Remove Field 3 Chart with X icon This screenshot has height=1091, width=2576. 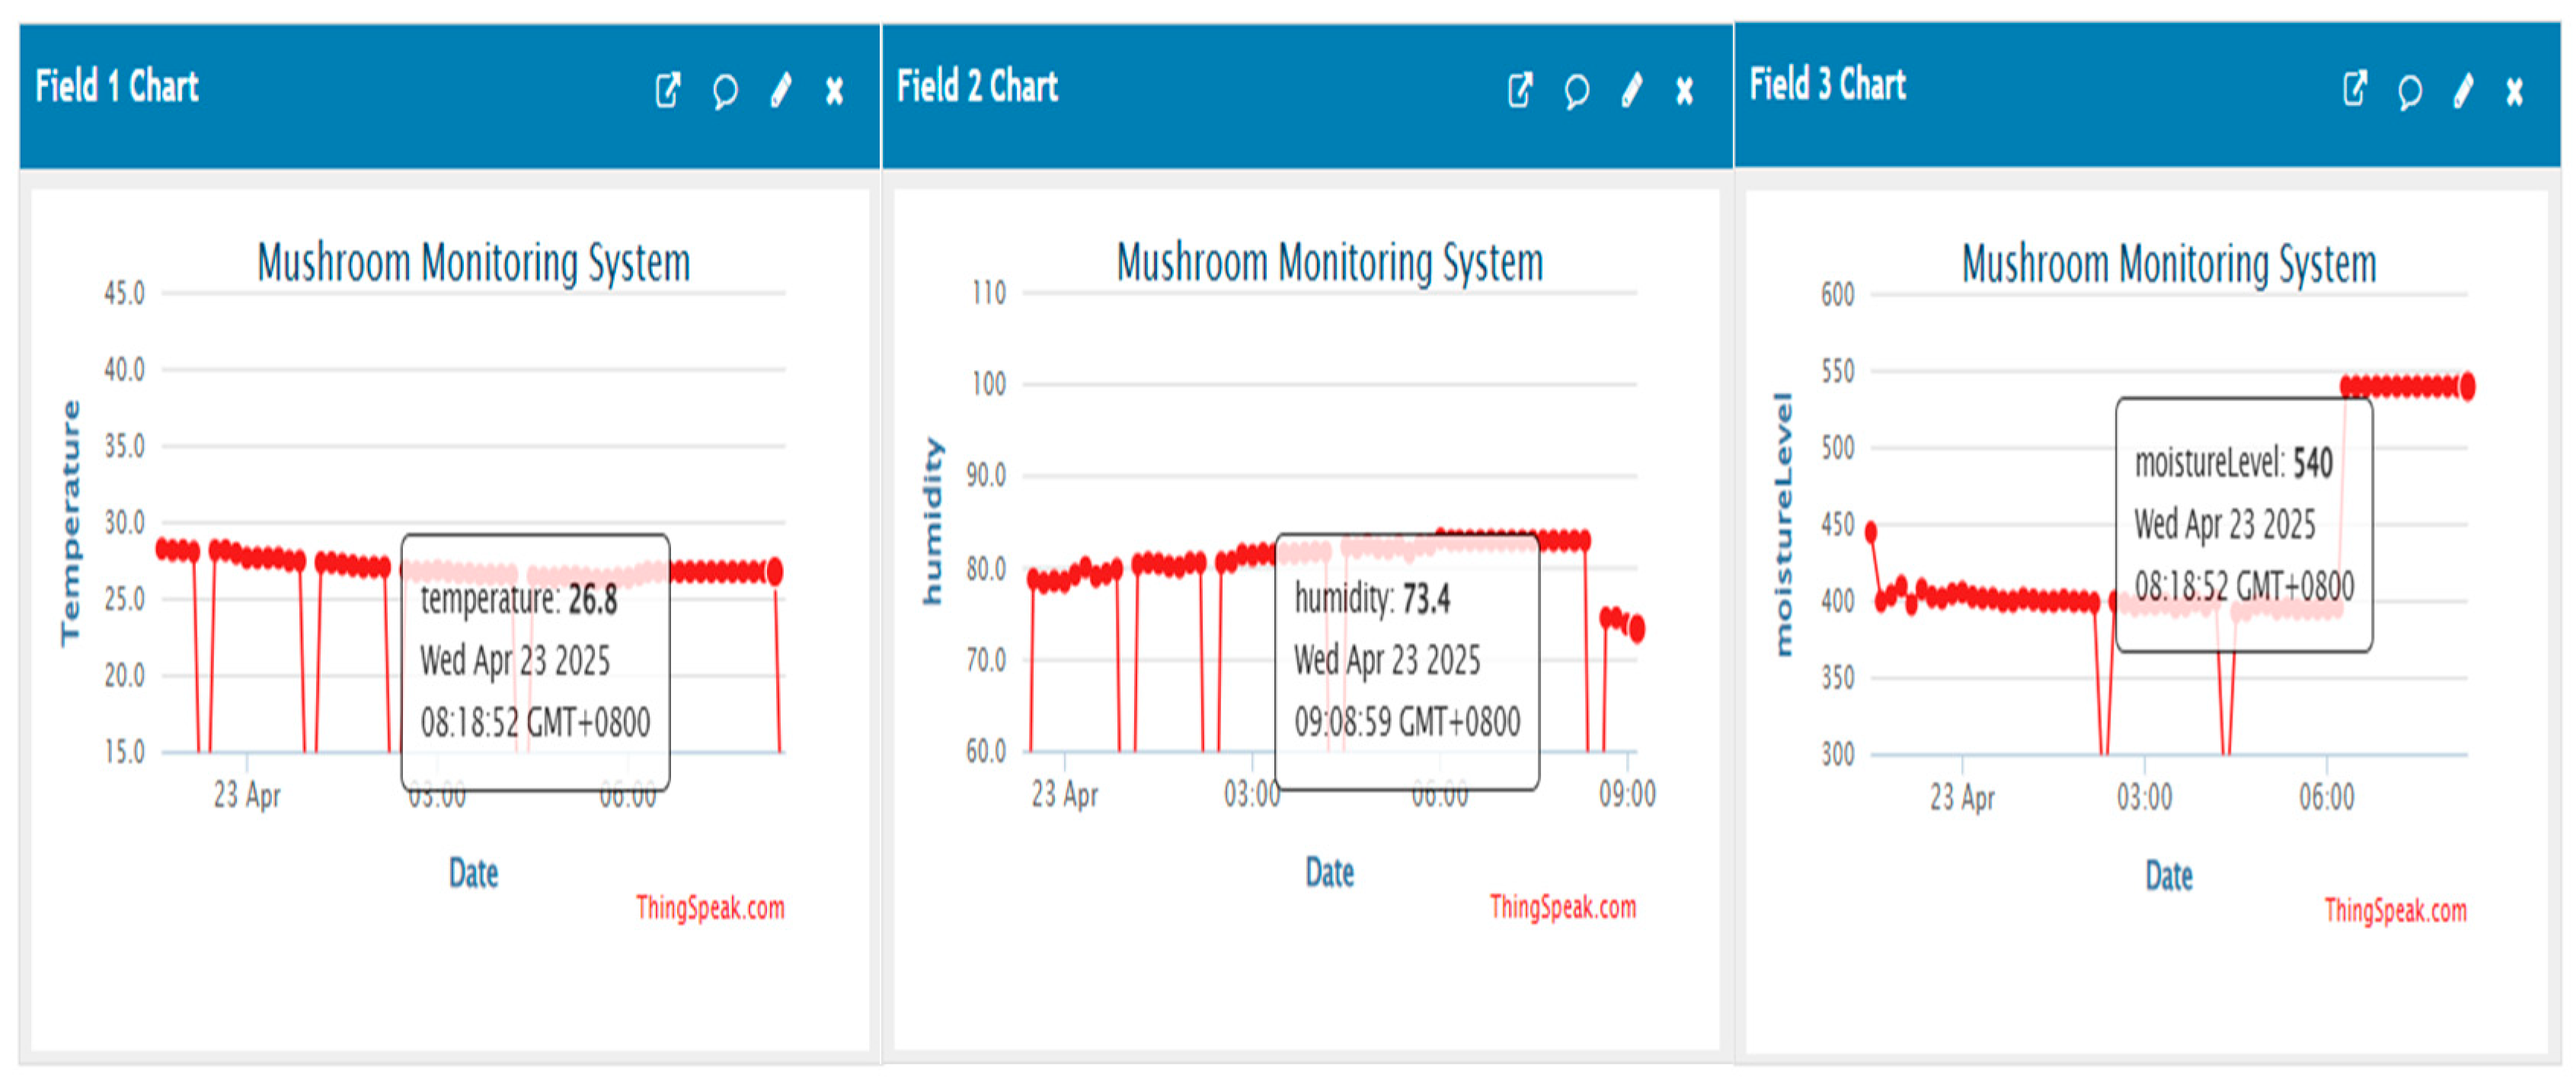(x=2515, y=92)
